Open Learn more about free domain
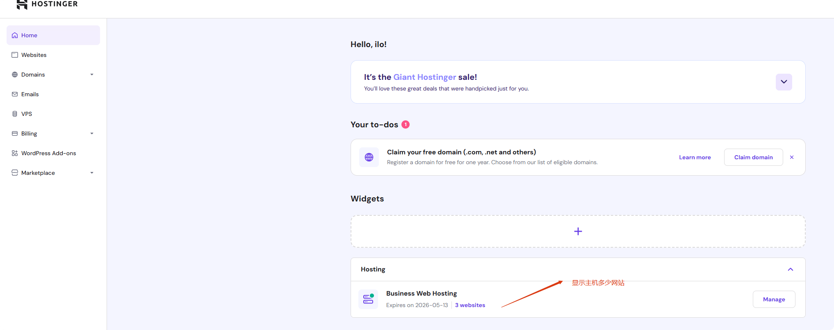This screenshot has height=330, width=834. click(695, 157)
